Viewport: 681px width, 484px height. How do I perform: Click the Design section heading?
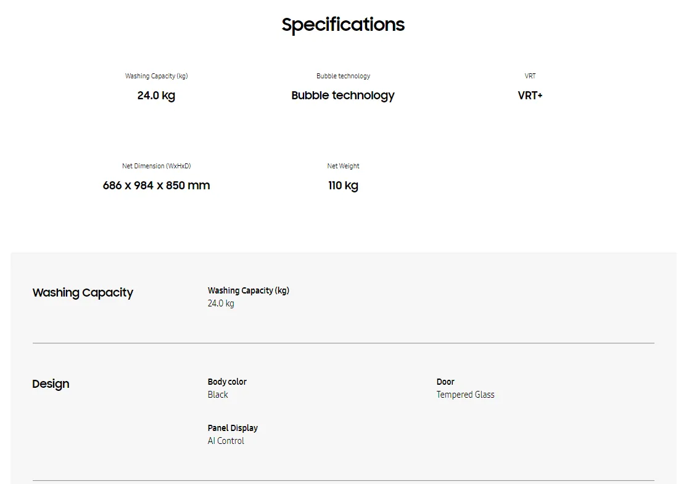tap(51, 384)
